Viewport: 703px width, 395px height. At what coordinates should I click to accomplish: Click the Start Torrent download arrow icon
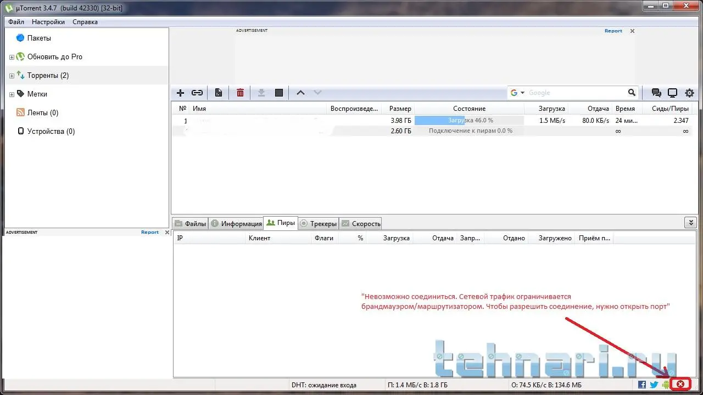pyautogui.click(x=261, y=93)
